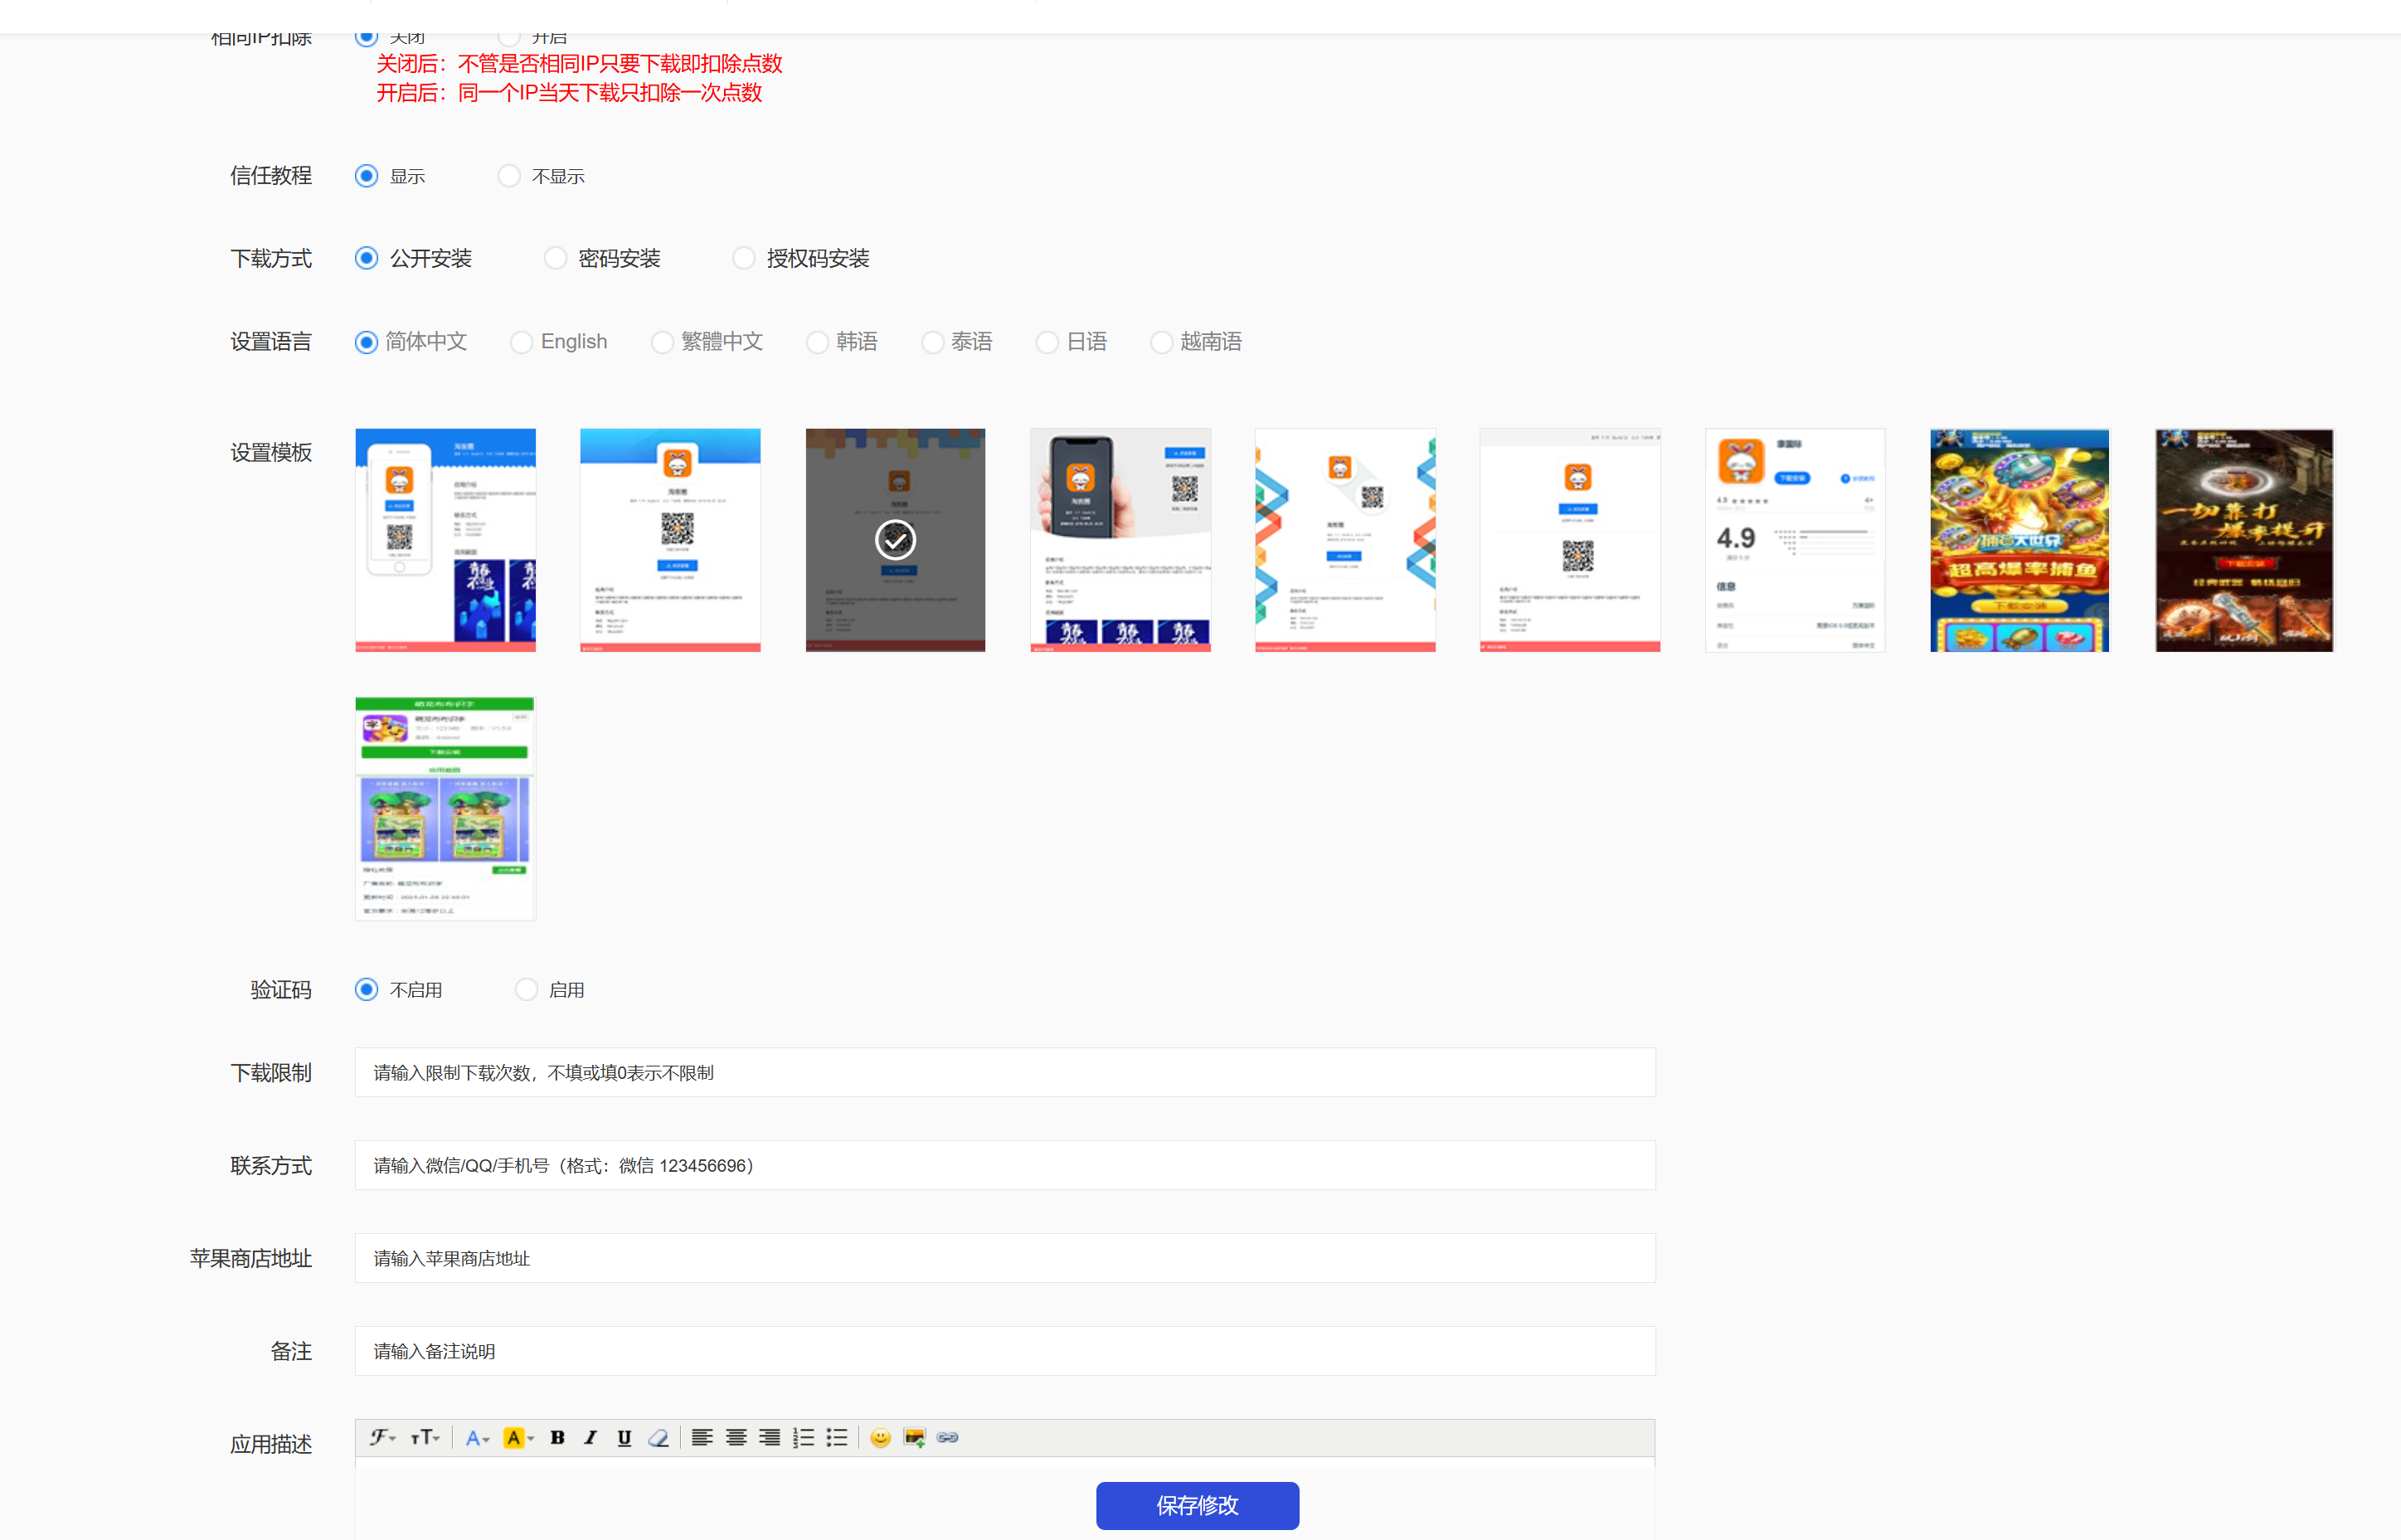The width and height of the screenshot is (2401, 1540).
Task: Open the font family dropdown
Action: point(382,1438)
